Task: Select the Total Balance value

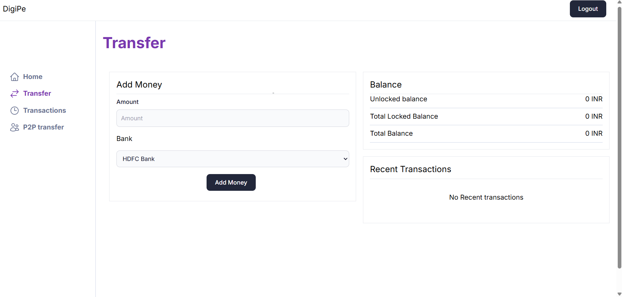Action: 593,133
